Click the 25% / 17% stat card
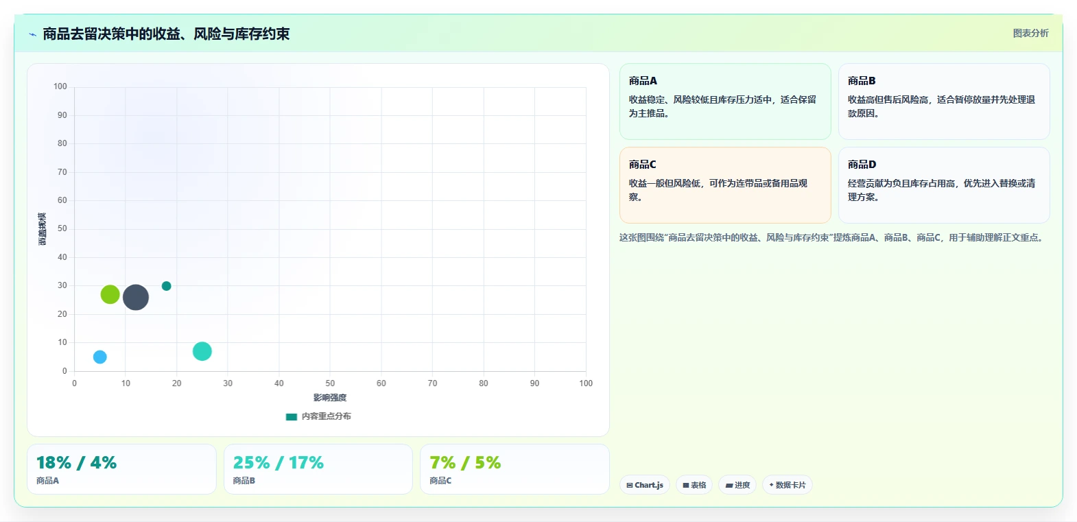The image size is (1077, 522). tap(318, 469)
